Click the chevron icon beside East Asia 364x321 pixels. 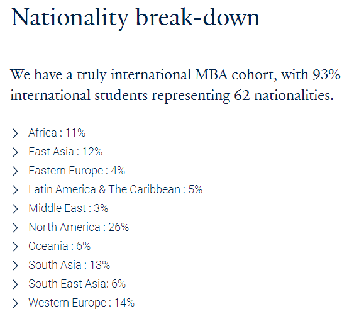(15, 152)
